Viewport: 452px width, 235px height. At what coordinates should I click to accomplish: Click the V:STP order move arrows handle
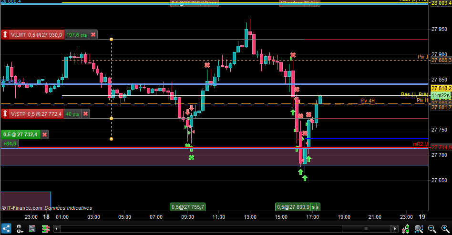(5, 113)
